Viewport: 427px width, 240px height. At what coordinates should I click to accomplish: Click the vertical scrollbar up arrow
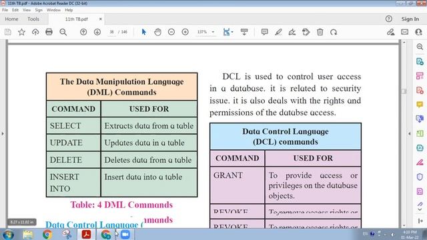(404, 43)
